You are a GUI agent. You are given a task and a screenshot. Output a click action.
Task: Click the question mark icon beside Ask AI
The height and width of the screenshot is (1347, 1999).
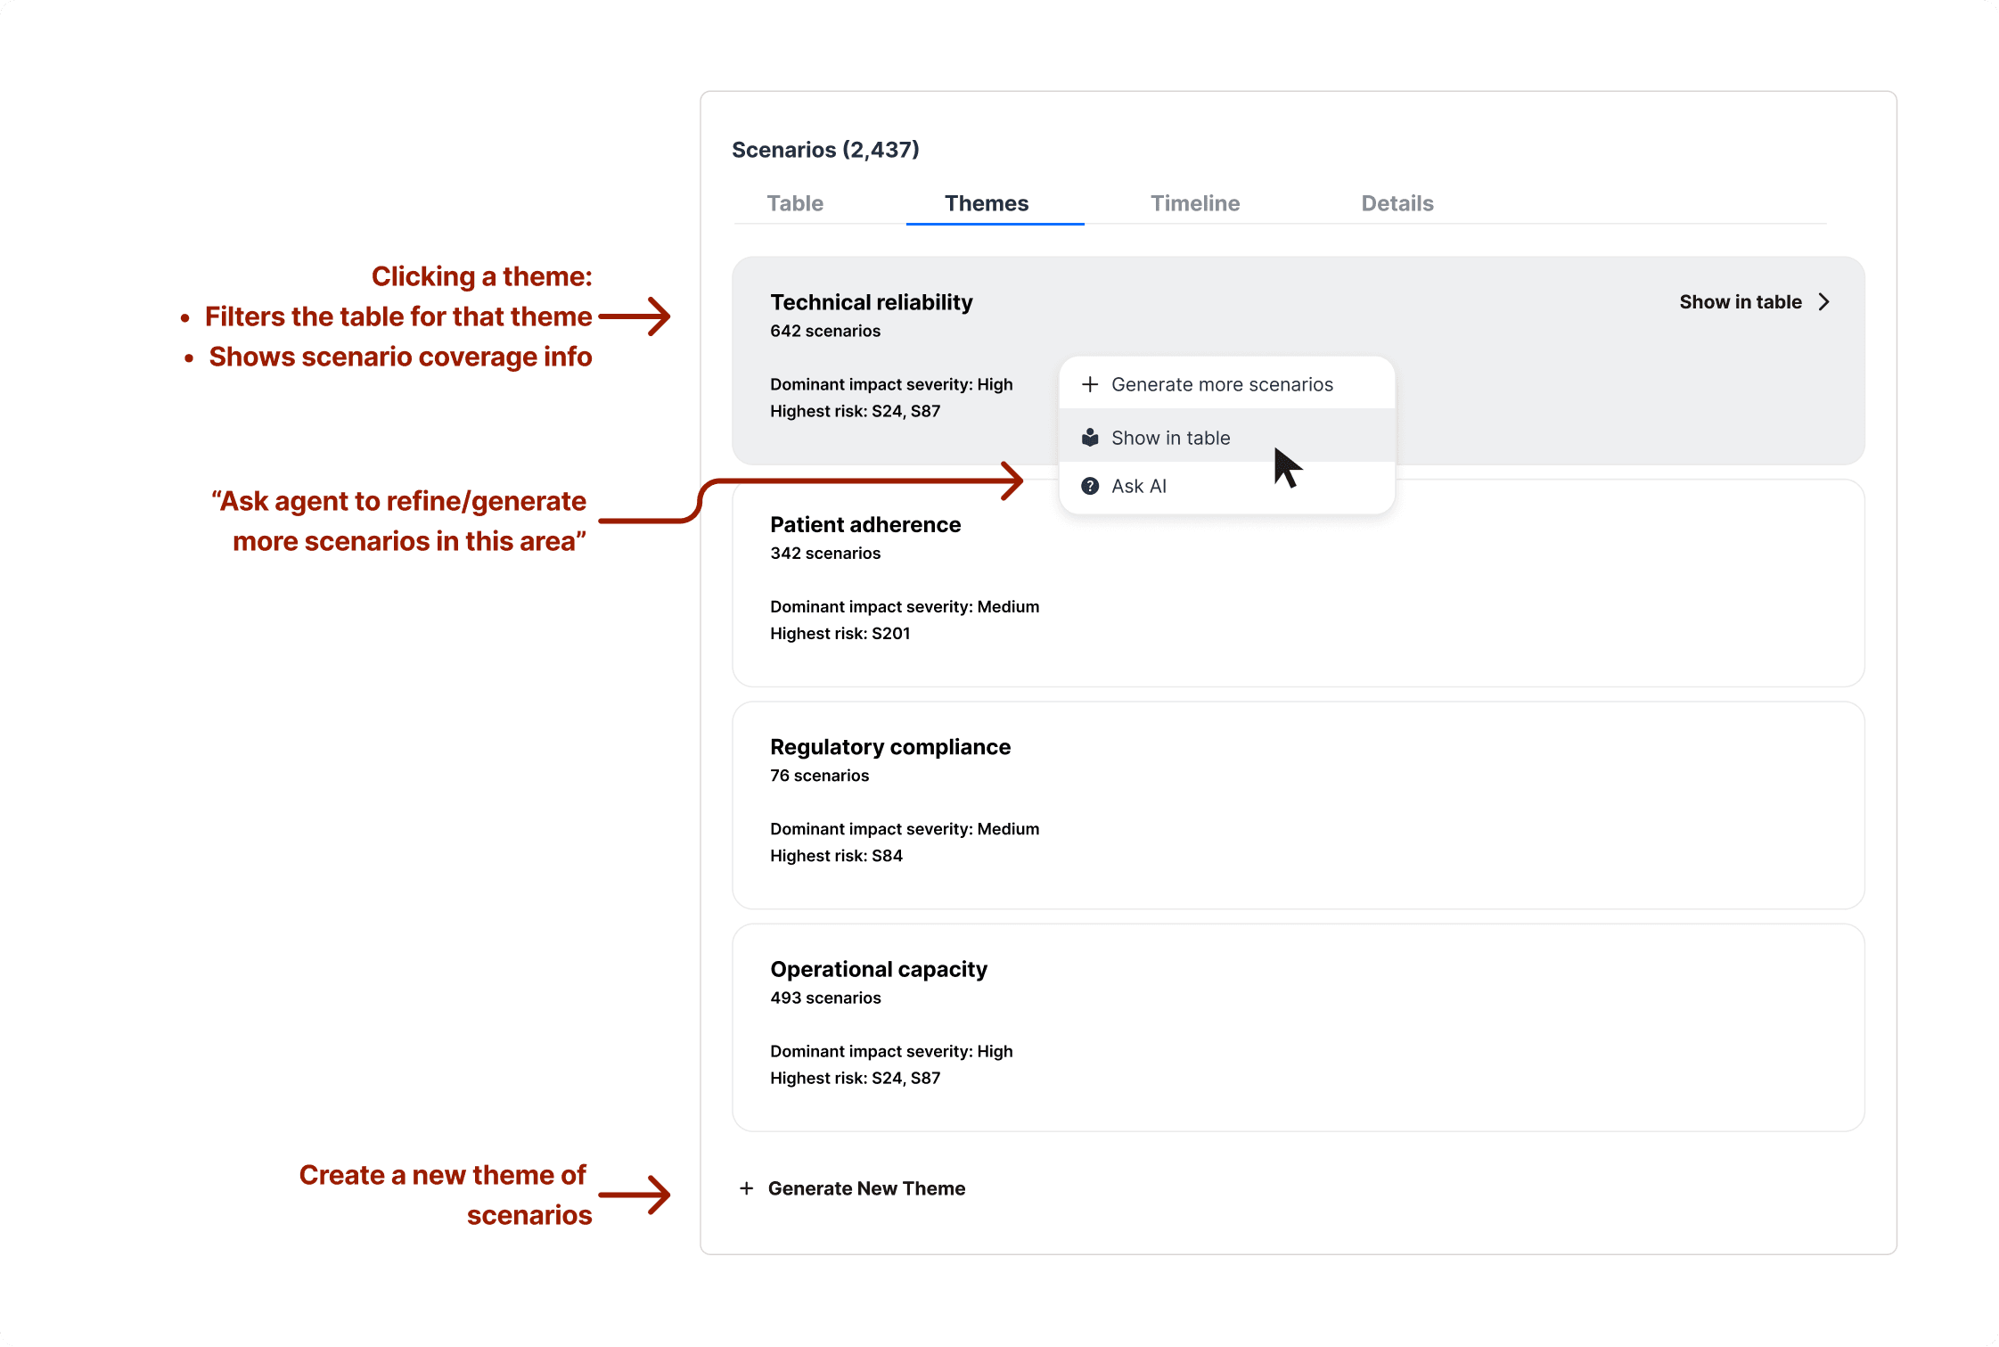[1089, 486]
